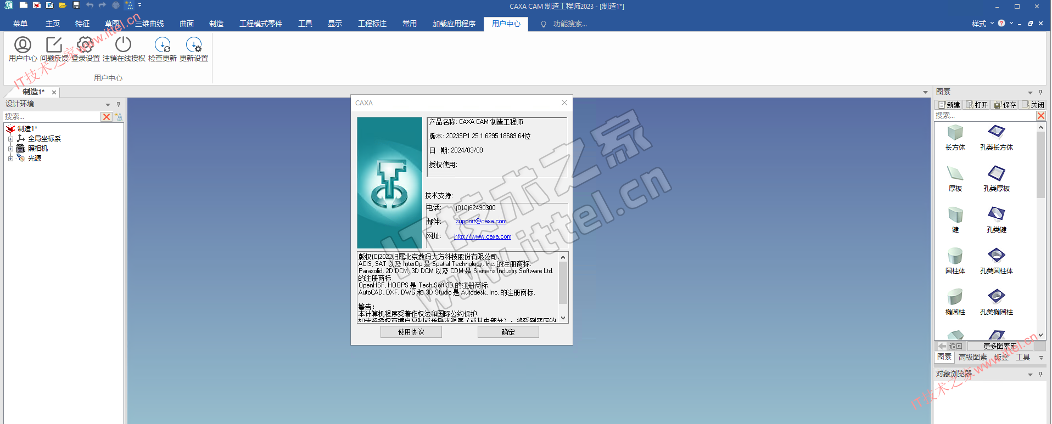Click the undo arrow in quick toolbar
This screenshot has width=1052, height=424.
[x=89, y=5]
